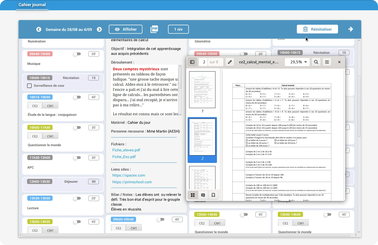The image size is (378, 245).
Task: Open the PDF viewer hamburger menu
Action: coord(327,62)
